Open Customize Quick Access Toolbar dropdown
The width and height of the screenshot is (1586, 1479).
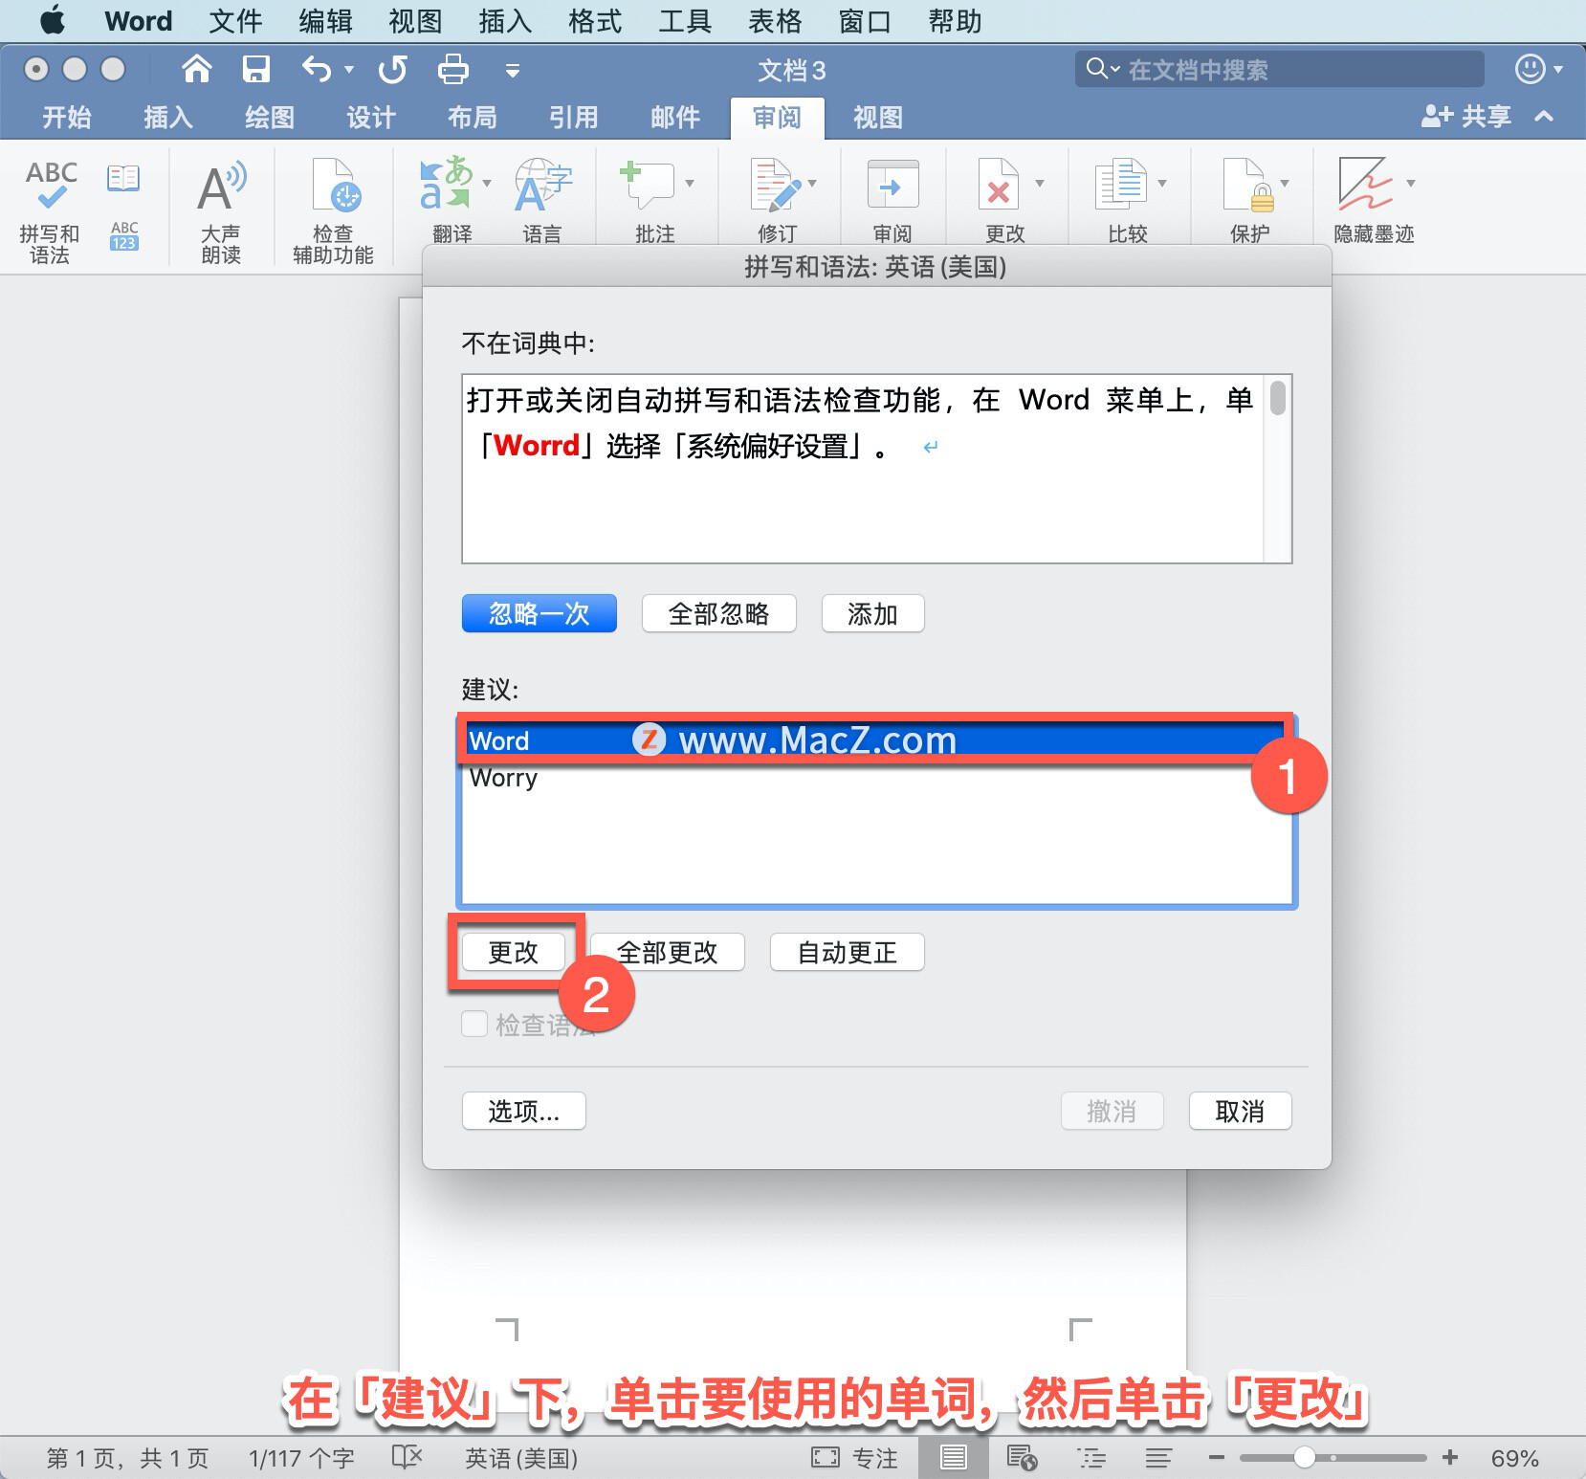click(513, 69)
